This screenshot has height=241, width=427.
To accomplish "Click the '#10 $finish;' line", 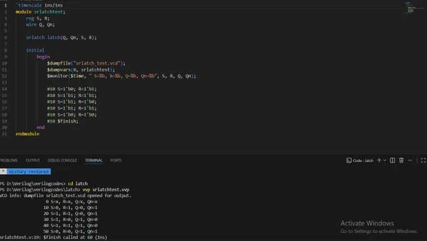I will (63, 121).
